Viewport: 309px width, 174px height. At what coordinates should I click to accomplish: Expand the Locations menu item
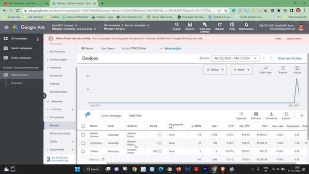pos(56,109)
